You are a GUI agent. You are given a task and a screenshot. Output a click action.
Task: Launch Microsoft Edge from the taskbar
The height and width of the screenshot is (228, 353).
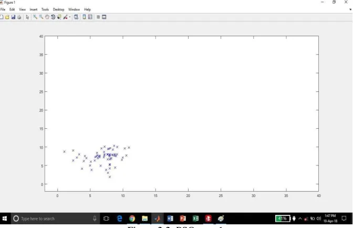120,219
